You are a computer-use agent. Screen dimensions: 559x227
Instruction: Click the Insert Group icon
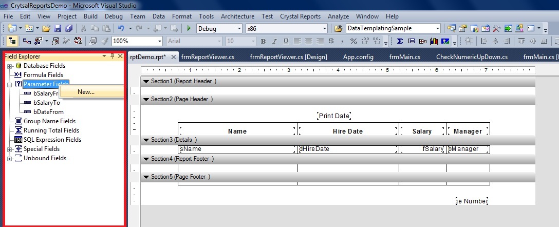[412, 41]
